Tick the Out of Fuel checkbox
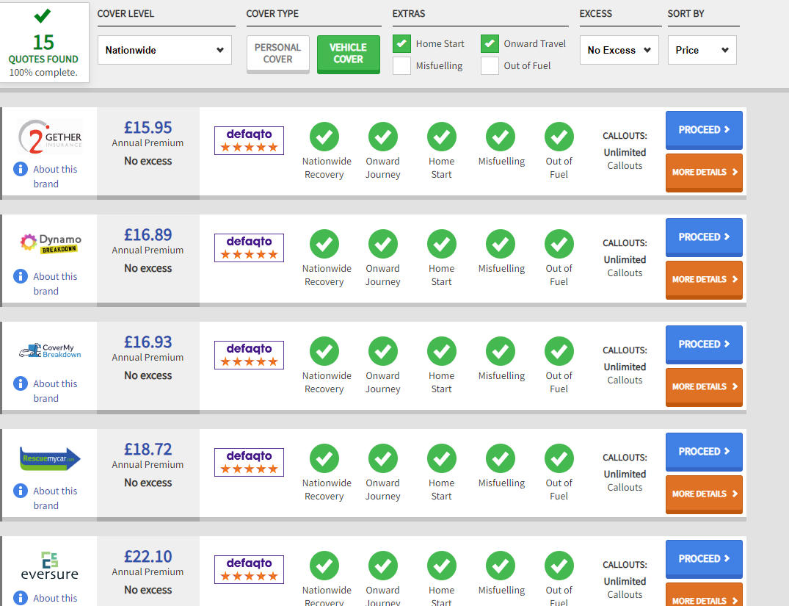 tap(490, 66)
